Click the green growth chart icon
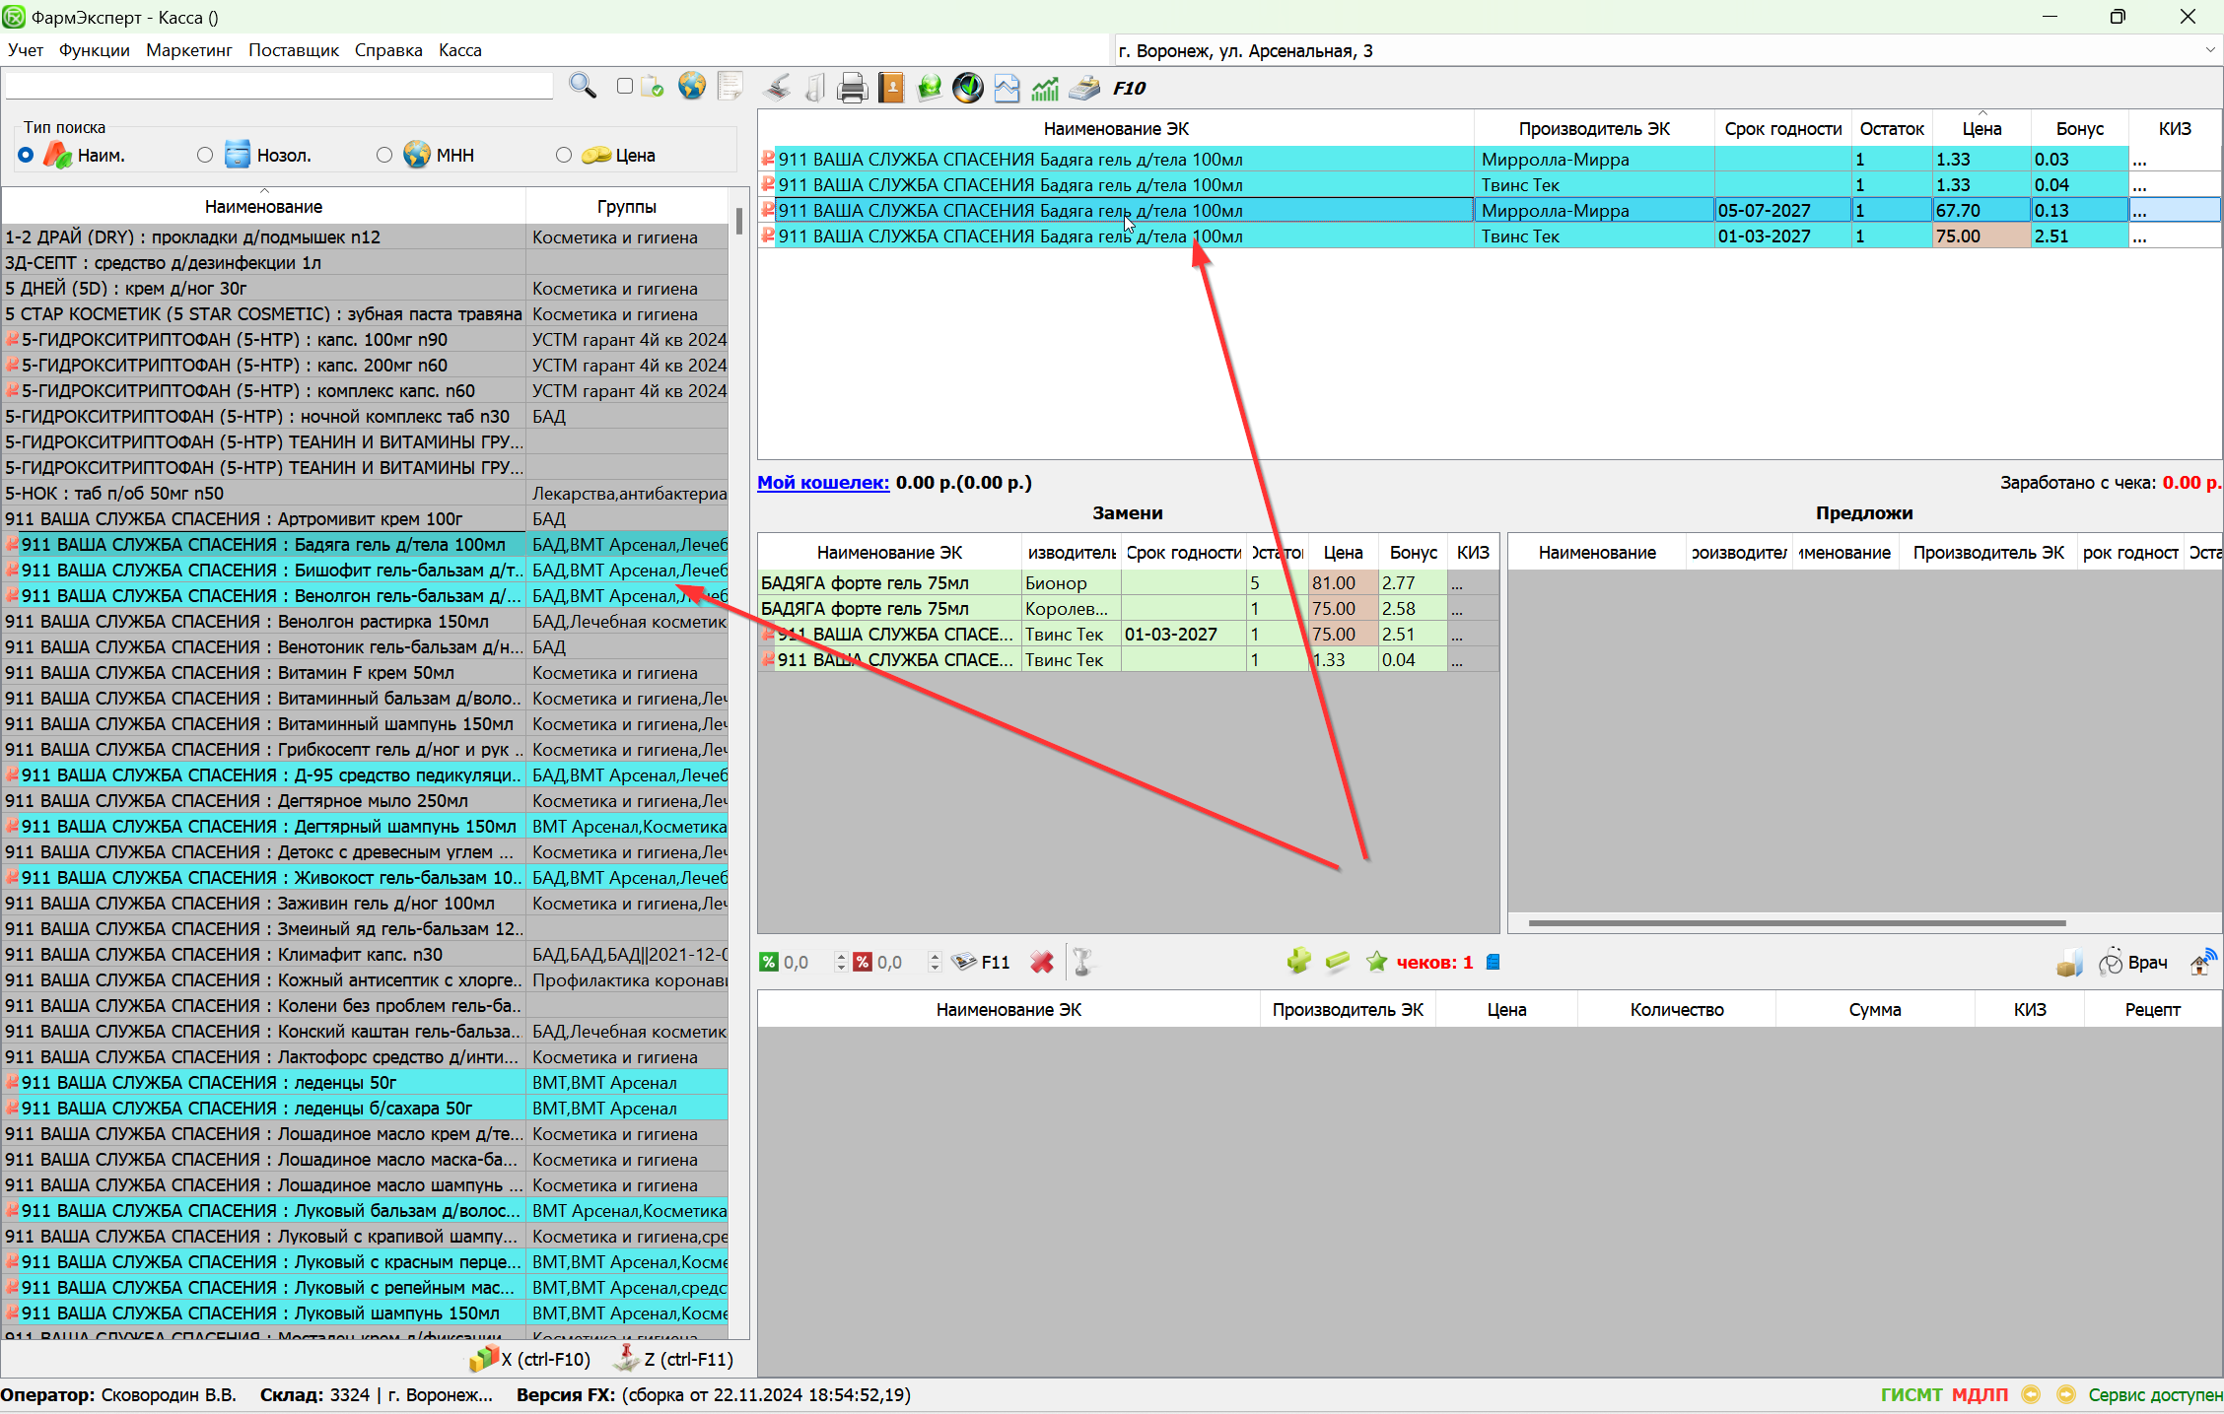Image resolution: width=2224 pixels, height=1414 pixels. [x=1045, y=89]
